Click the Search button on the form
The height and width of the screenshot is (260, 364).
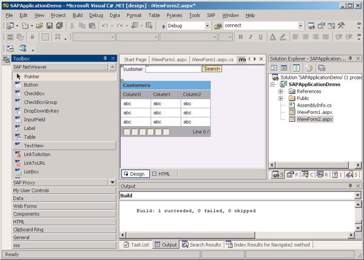(x=212, y=68)
